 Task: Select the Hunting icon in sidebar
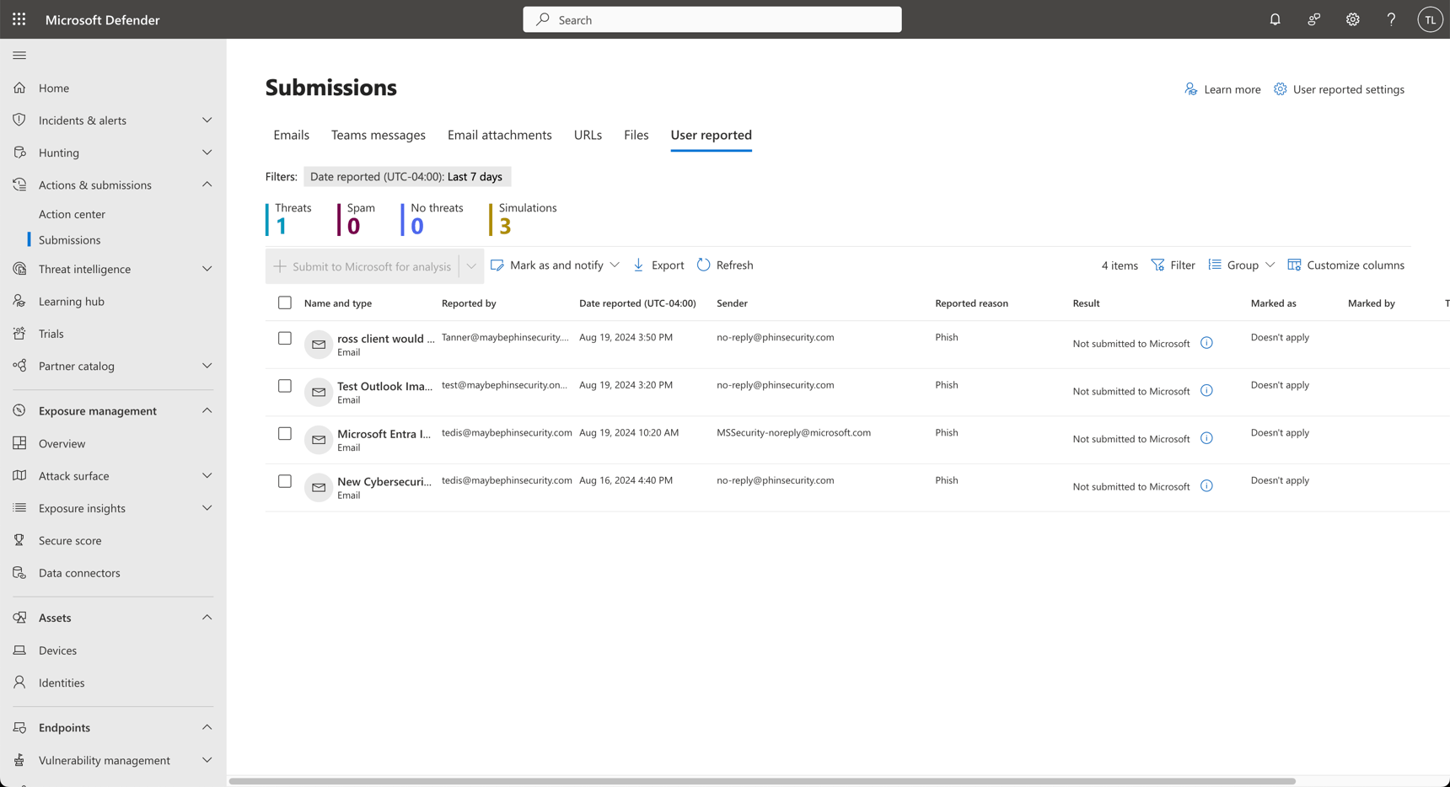[19, 152]
